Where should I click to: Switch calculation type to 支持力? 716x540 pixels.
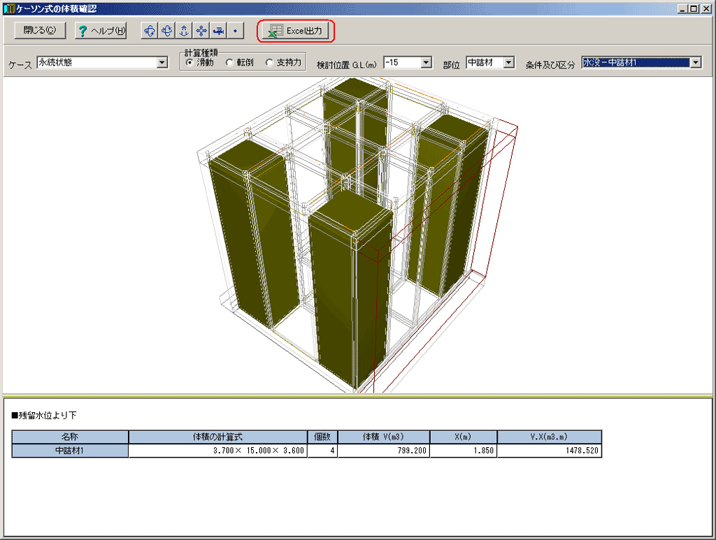point(269,63)
